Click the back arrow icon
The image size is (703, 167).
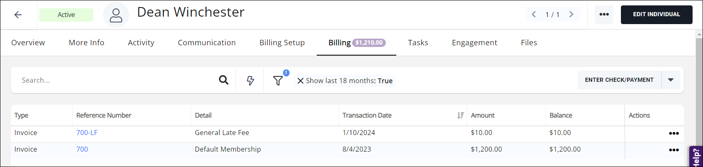coord(18,15)
